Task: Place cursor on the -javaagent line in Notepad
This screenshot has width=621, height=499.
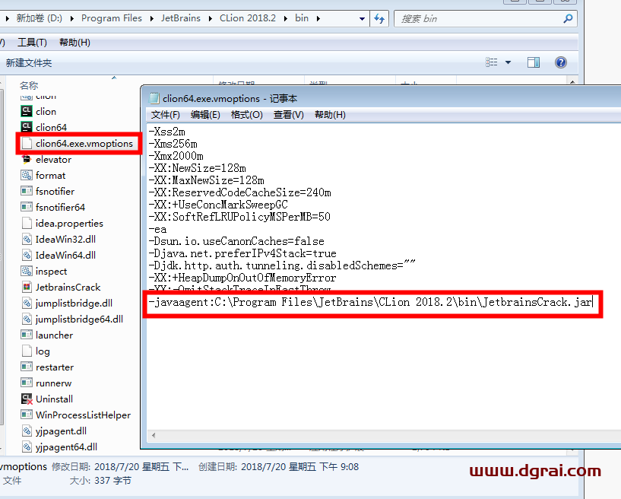Action: (x=370, y=303)
